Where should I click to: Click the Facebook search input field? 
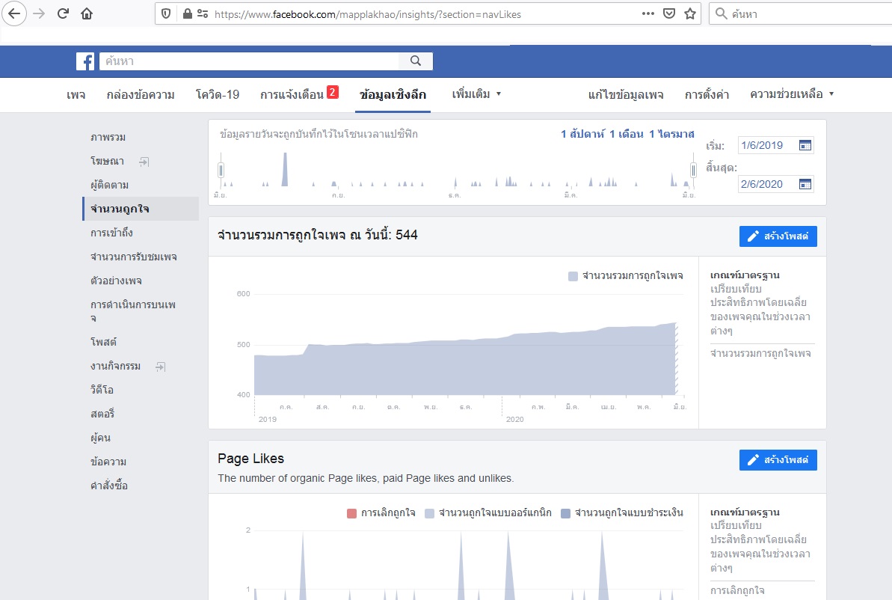[249, 61]
